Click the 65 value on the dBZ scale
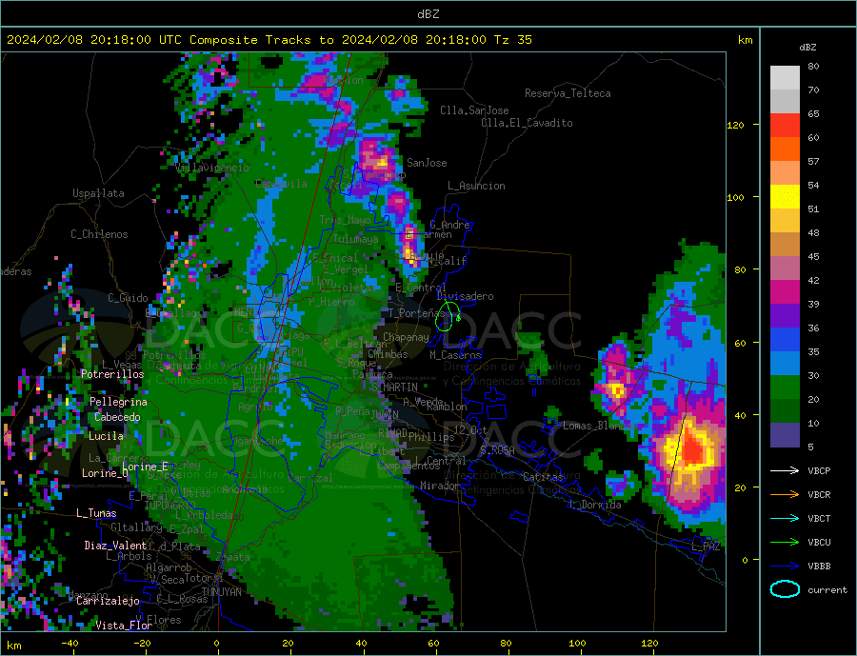The image size is (857, 656). tap(813, 113)
